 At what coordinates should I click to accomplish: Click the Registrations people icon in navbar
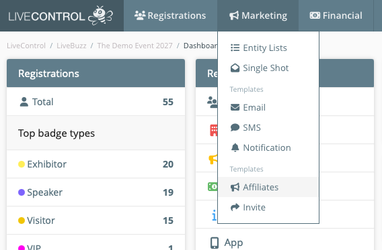click(x=140, y=15)
